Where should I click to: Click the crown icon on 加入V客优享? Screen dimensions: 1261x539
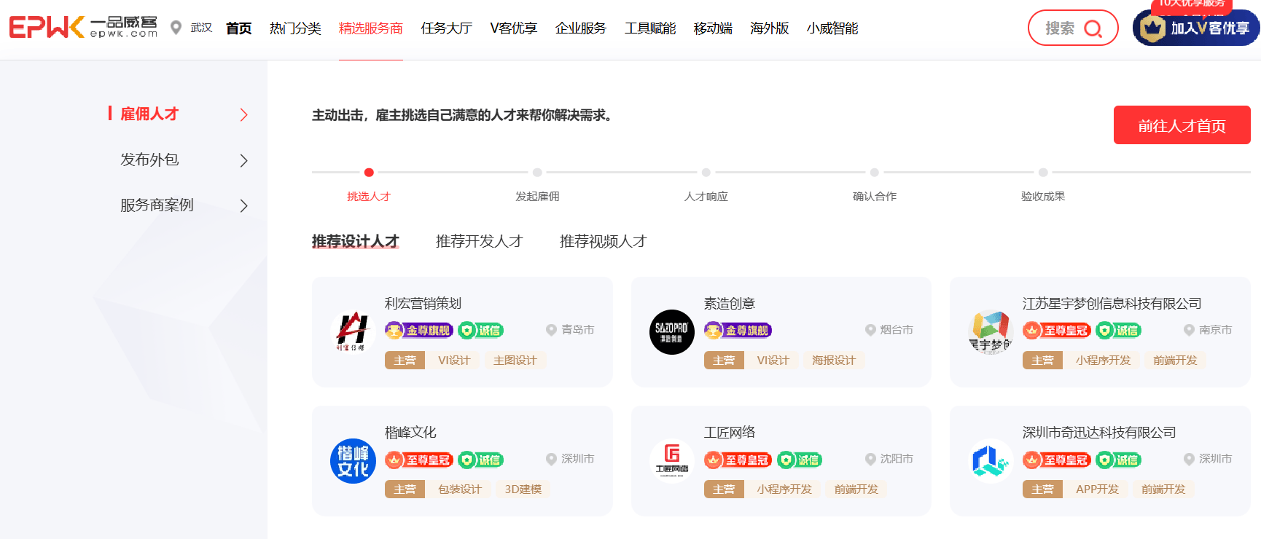(1152, 28)
